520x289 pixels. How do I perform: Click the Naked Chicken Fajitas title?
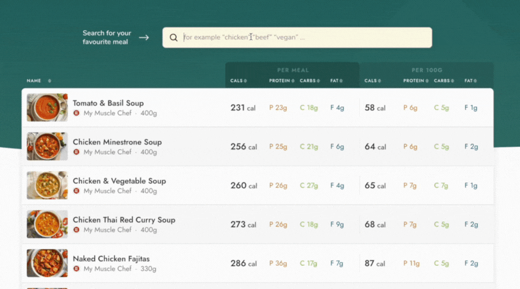click(111, 259)
